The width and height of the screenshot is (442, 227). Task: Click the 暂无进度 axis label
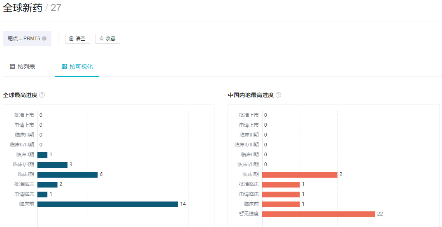point(249,214)
